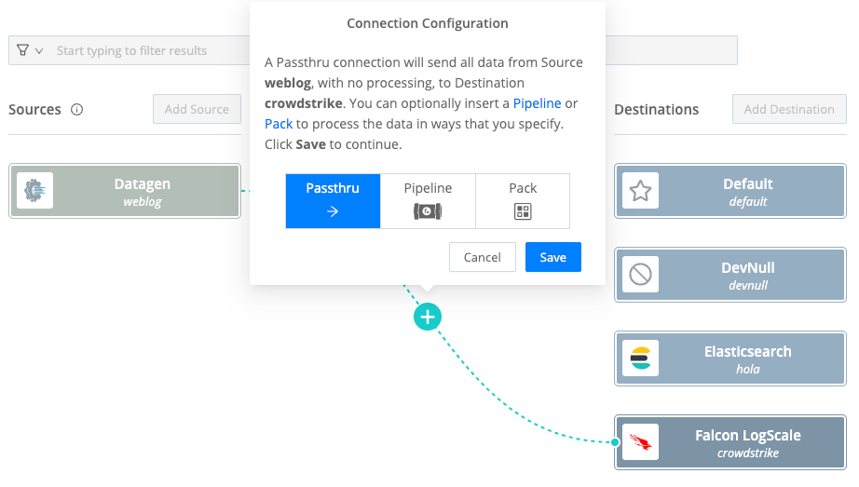Click the teal plus connection node
The width and height of the screenshot is (859, 487).
pos(428,317)
